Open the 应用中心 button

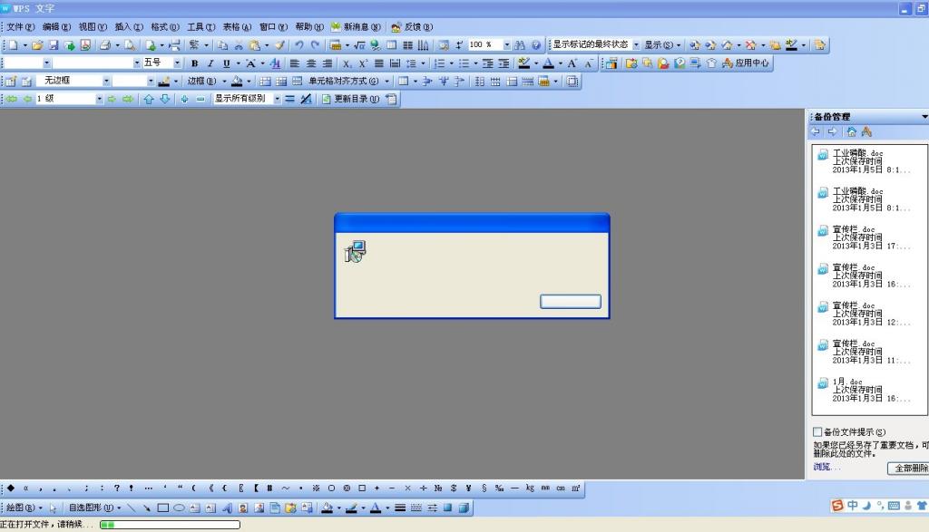pos(746,63)
